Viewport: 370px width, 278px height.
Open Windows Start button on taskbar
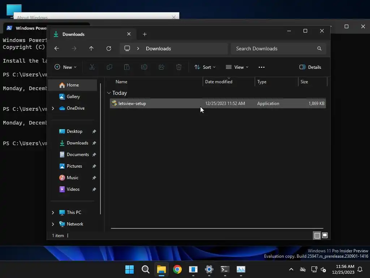(x=129, y=269)
